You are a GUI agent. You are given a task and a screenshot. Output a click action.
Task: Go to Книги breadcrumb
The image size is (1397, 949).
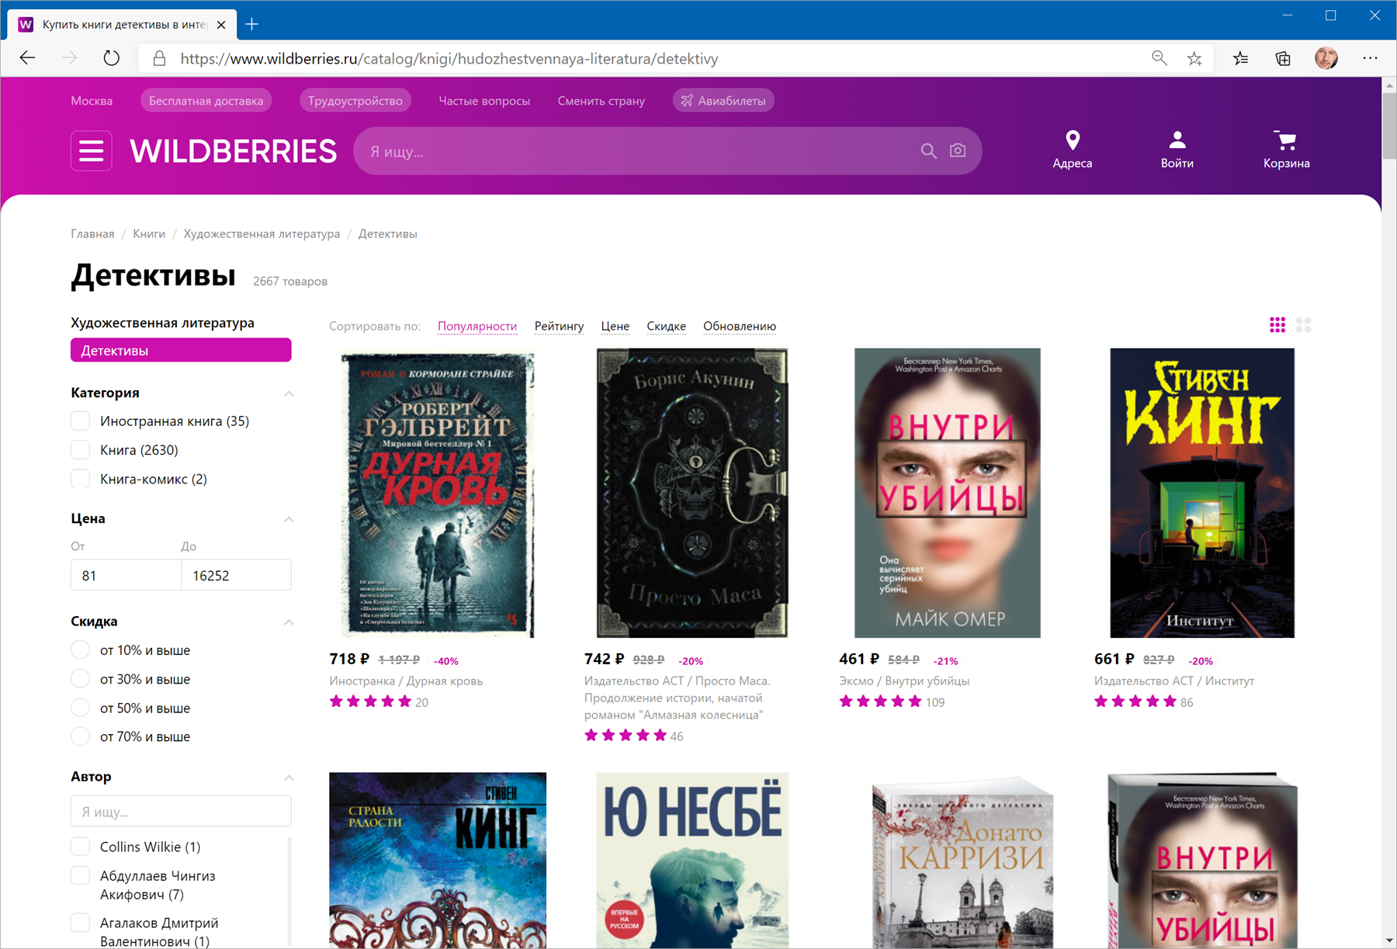[x=149, y=234]
